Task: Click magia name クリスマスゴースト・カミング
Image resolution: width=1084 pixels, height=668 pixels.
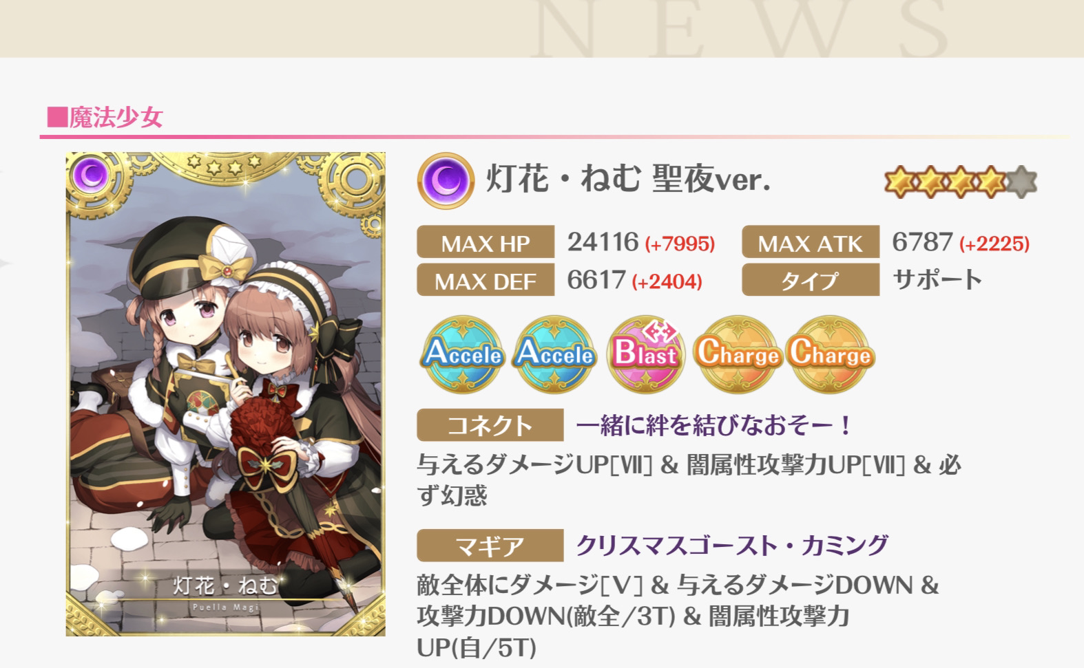Action: tap(731, 546)
